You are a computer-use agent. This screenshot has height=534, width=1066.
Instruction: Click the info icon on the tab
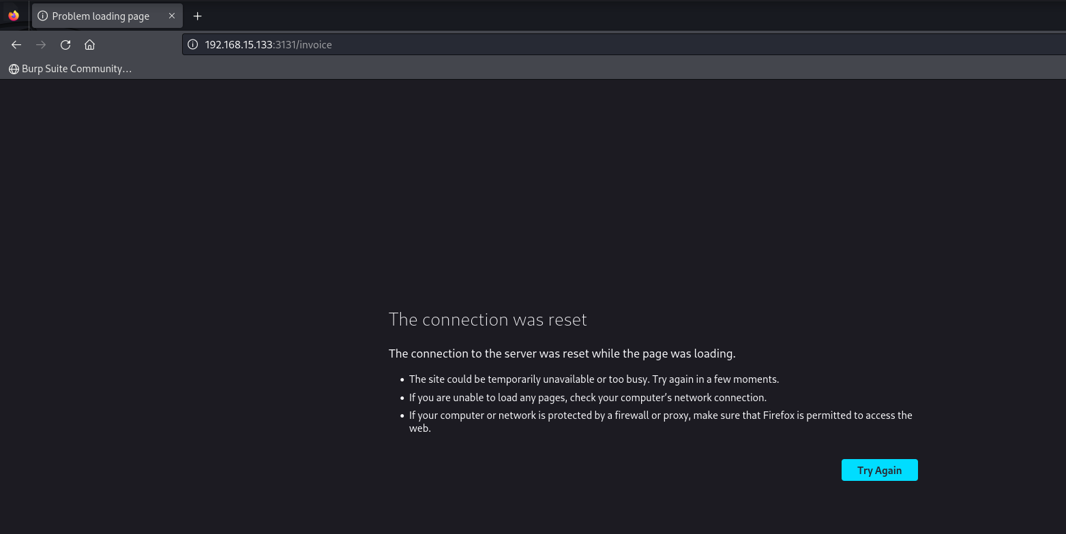(43, 16)
